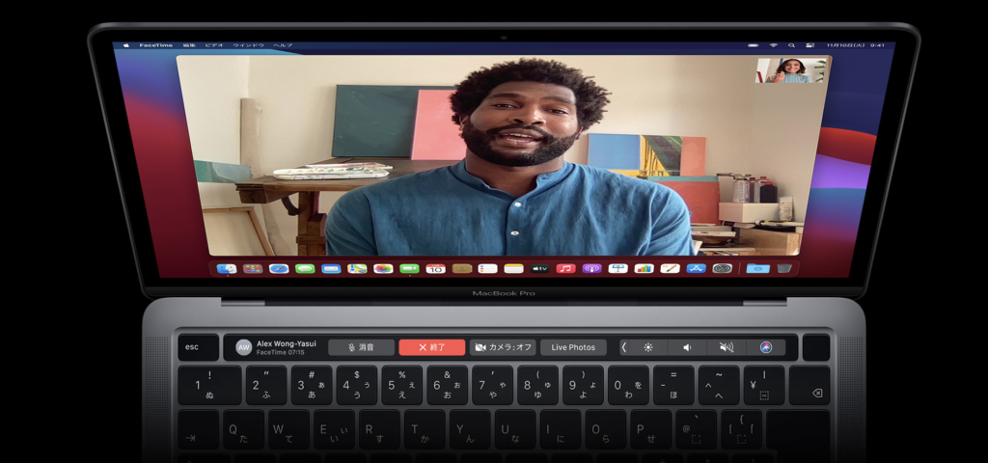This screenshot has width=988, height=463.
Task: Open the ウインドウ menu
Action: point(249,45)
